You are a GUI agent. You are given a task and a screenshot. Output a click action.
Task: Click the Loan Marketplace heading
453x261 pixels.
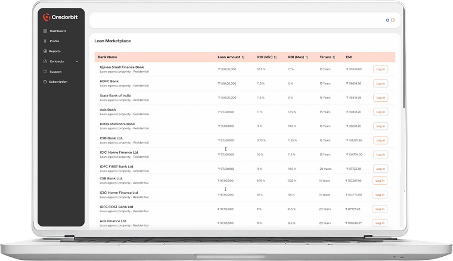(113, 41)
